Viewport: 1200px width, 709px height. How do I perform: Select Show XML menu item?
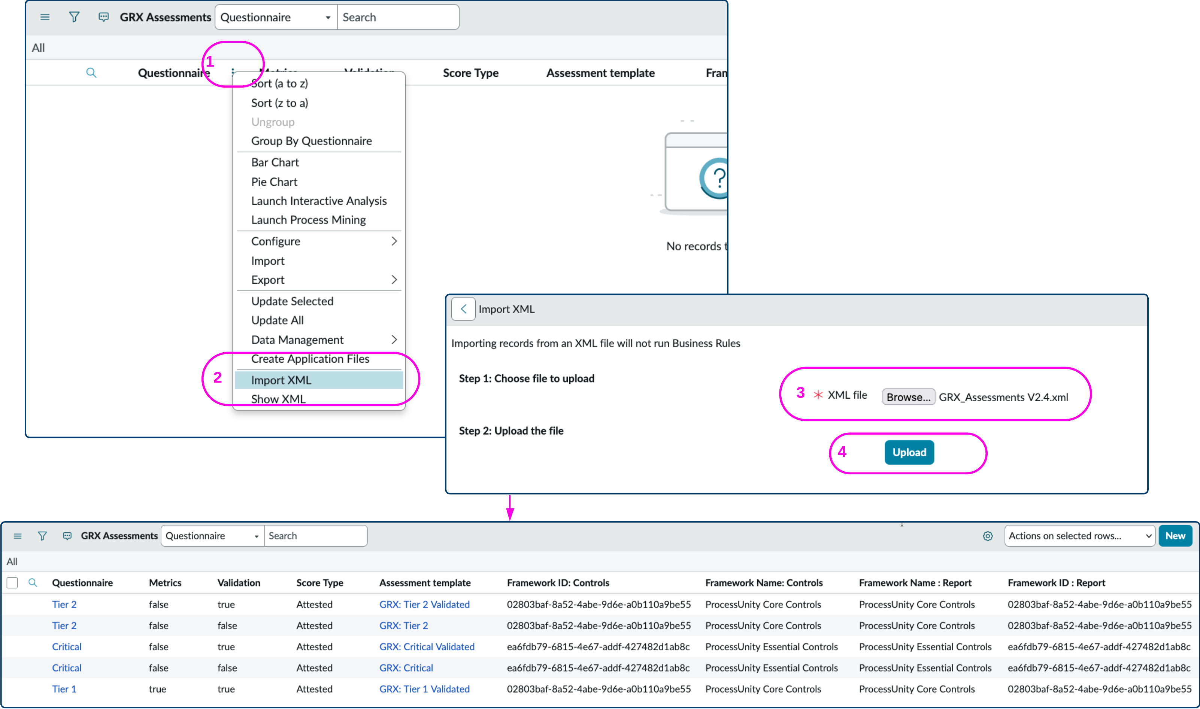(x=278, y=399)
